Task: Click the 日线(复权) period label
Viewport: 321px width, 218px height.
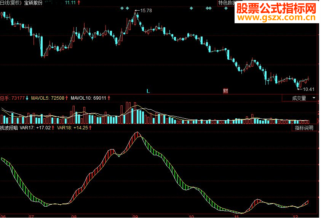Action: click(x=11, y=3)
